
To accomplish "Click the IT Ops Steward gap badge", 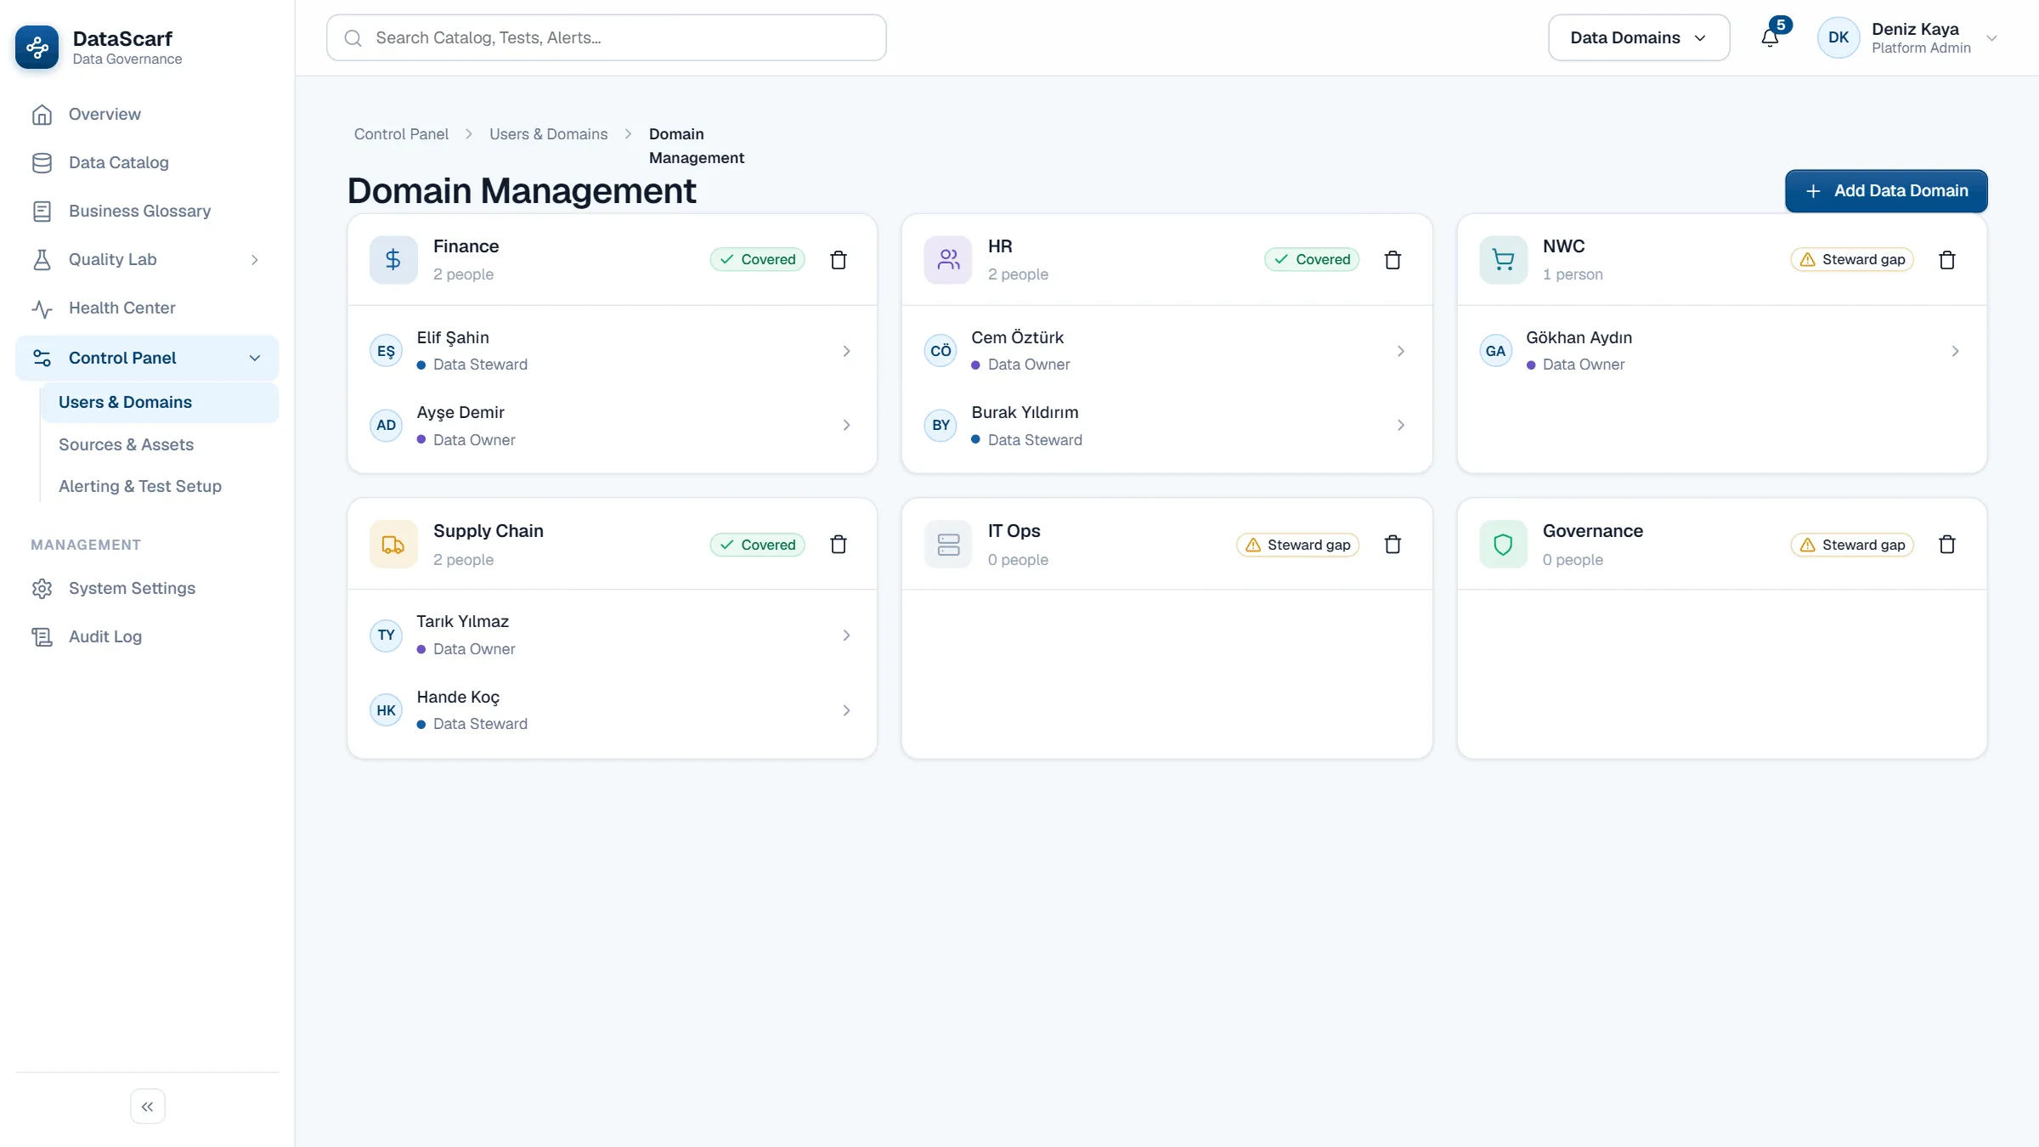I will 1297,545.
